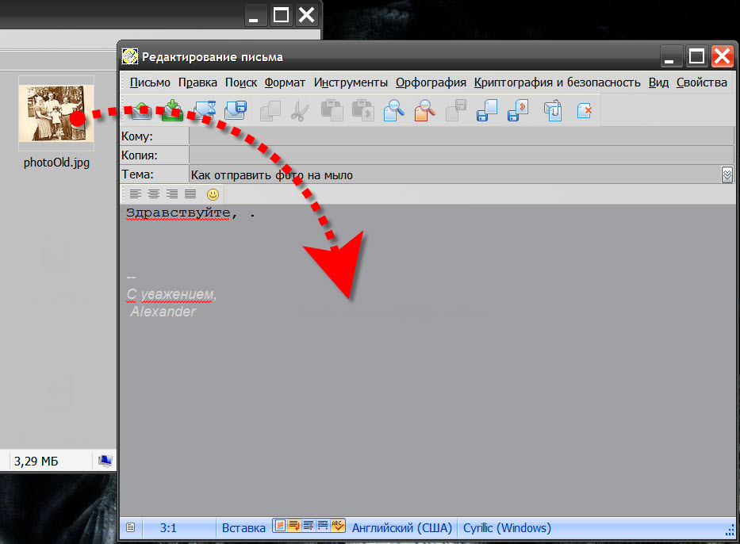Open the Поиск menu
Viewport: 740px width, 544px height.
click(241, 82)
